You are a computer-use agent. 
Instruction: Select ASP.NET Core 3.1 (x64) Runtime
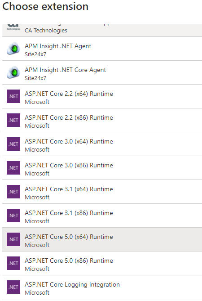tap(102, 192)
